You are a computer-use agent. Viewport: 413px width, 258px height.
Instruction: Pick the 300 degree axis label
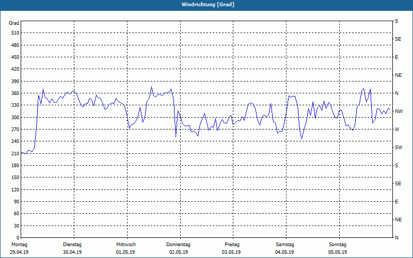click(15, 117)
